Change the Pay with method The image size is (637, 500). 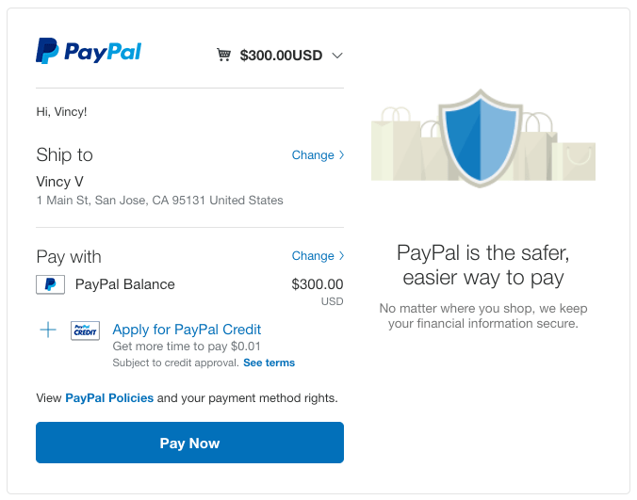(313, 256)
